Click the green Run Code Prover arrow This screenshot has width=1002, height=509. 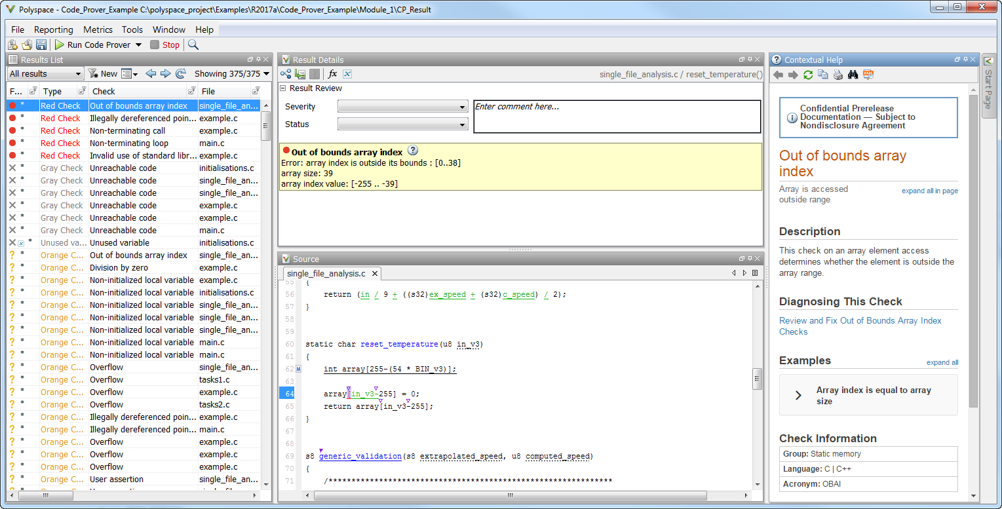point(59,45)
